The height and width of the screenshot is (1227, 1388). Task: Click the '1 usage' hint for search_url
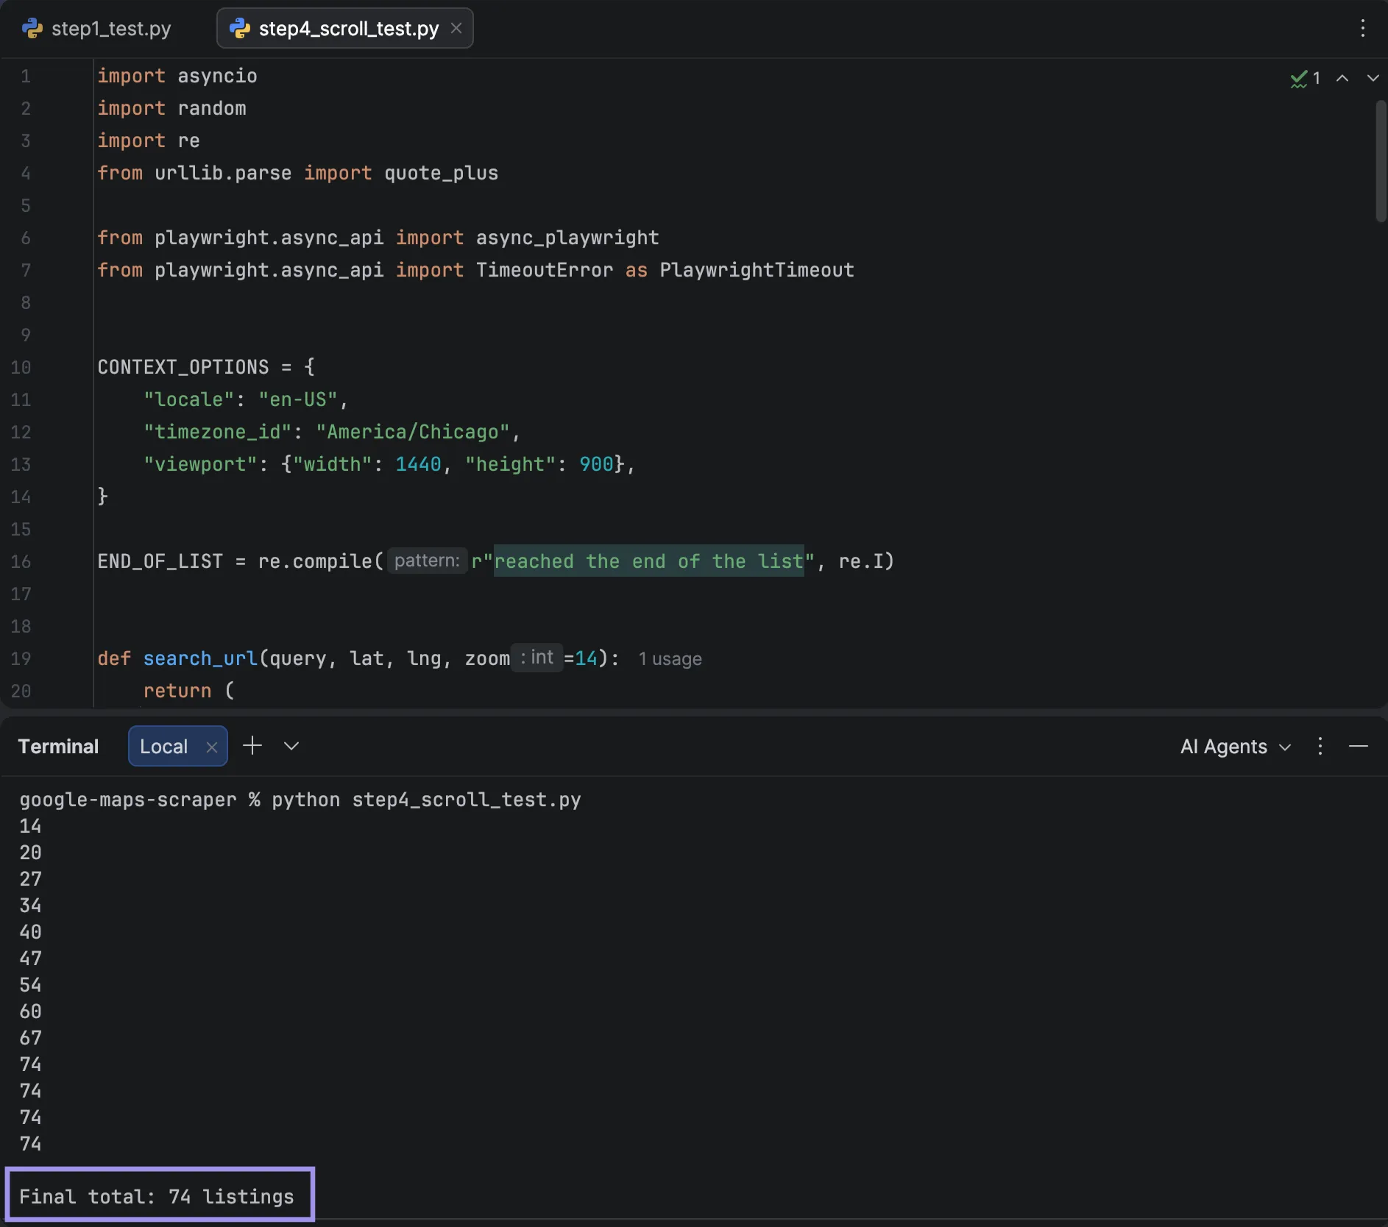670,659
